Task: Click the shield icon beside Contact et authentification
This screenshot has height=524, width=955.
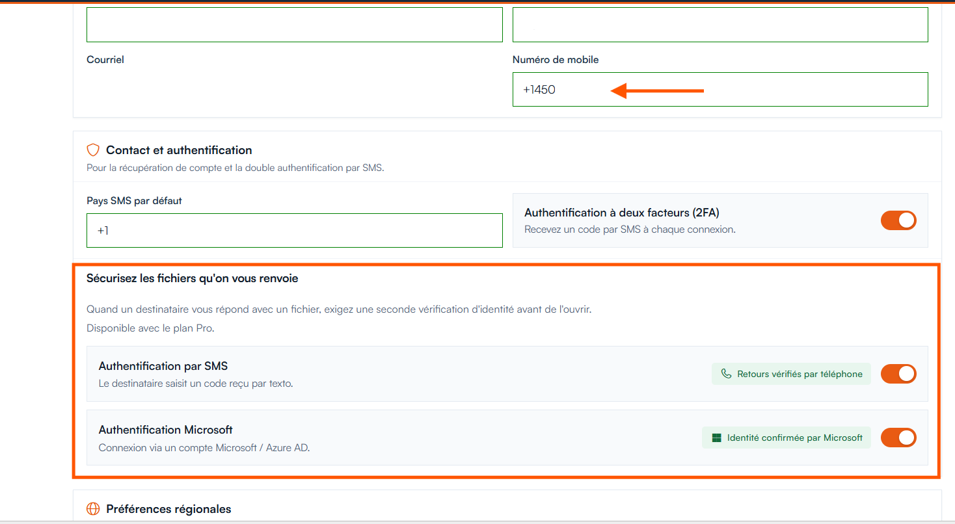Action: pos(93,150)
